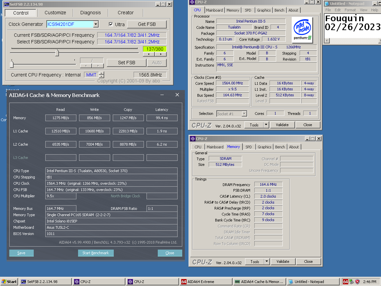Open About tab in top CPU-Z
The height and width of the screenshot is (286, 381).
[293, 10]
